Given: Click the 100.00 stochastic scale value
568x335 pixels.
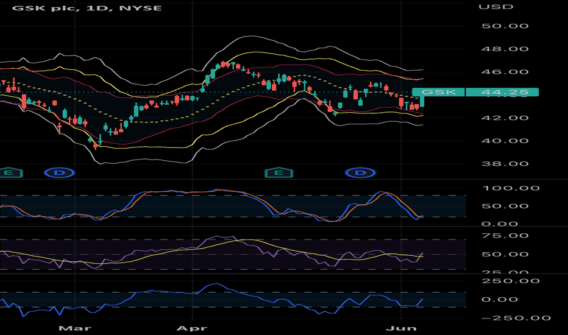Looking at the screenshot, I should coord(511,188).
